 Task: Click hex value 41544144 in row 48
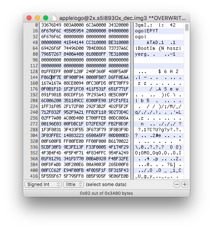pyautogui.click(x=73, y=42)
